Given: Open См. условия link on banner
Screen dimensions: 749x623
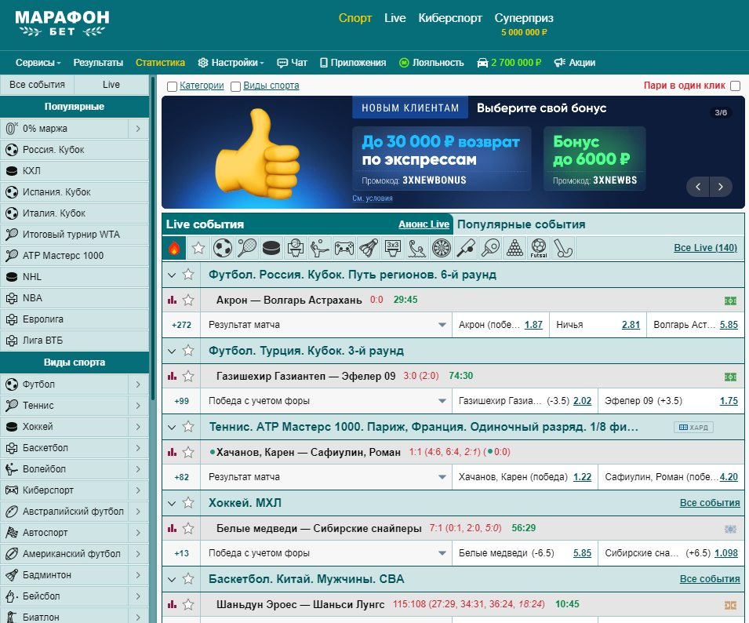Looking at the screenshot, I should click(x=373, y=199).
